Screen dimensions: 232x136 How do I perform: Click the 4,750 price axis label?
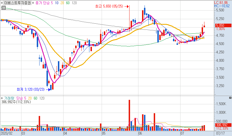tap(220, 36)
